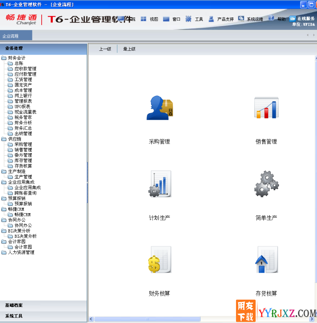Click the 生产管理 folder icon

pyautogui.click(x=10, y=177)
